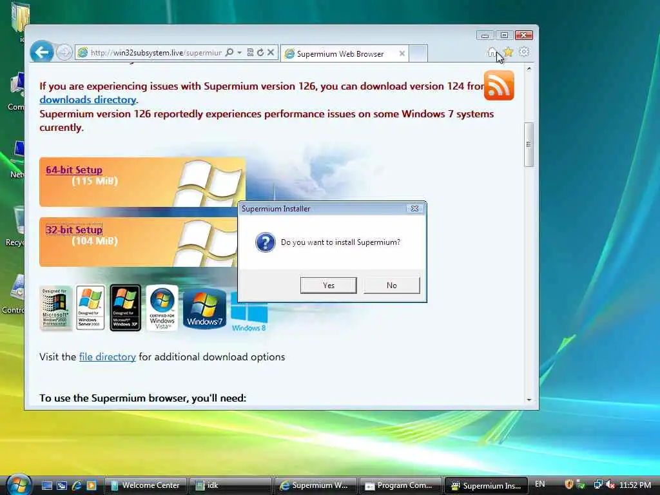Image resolution: width=660 pixels, height=495 pixels.
Task: Open the Tools gear icon
Action: tap(524, 52)
